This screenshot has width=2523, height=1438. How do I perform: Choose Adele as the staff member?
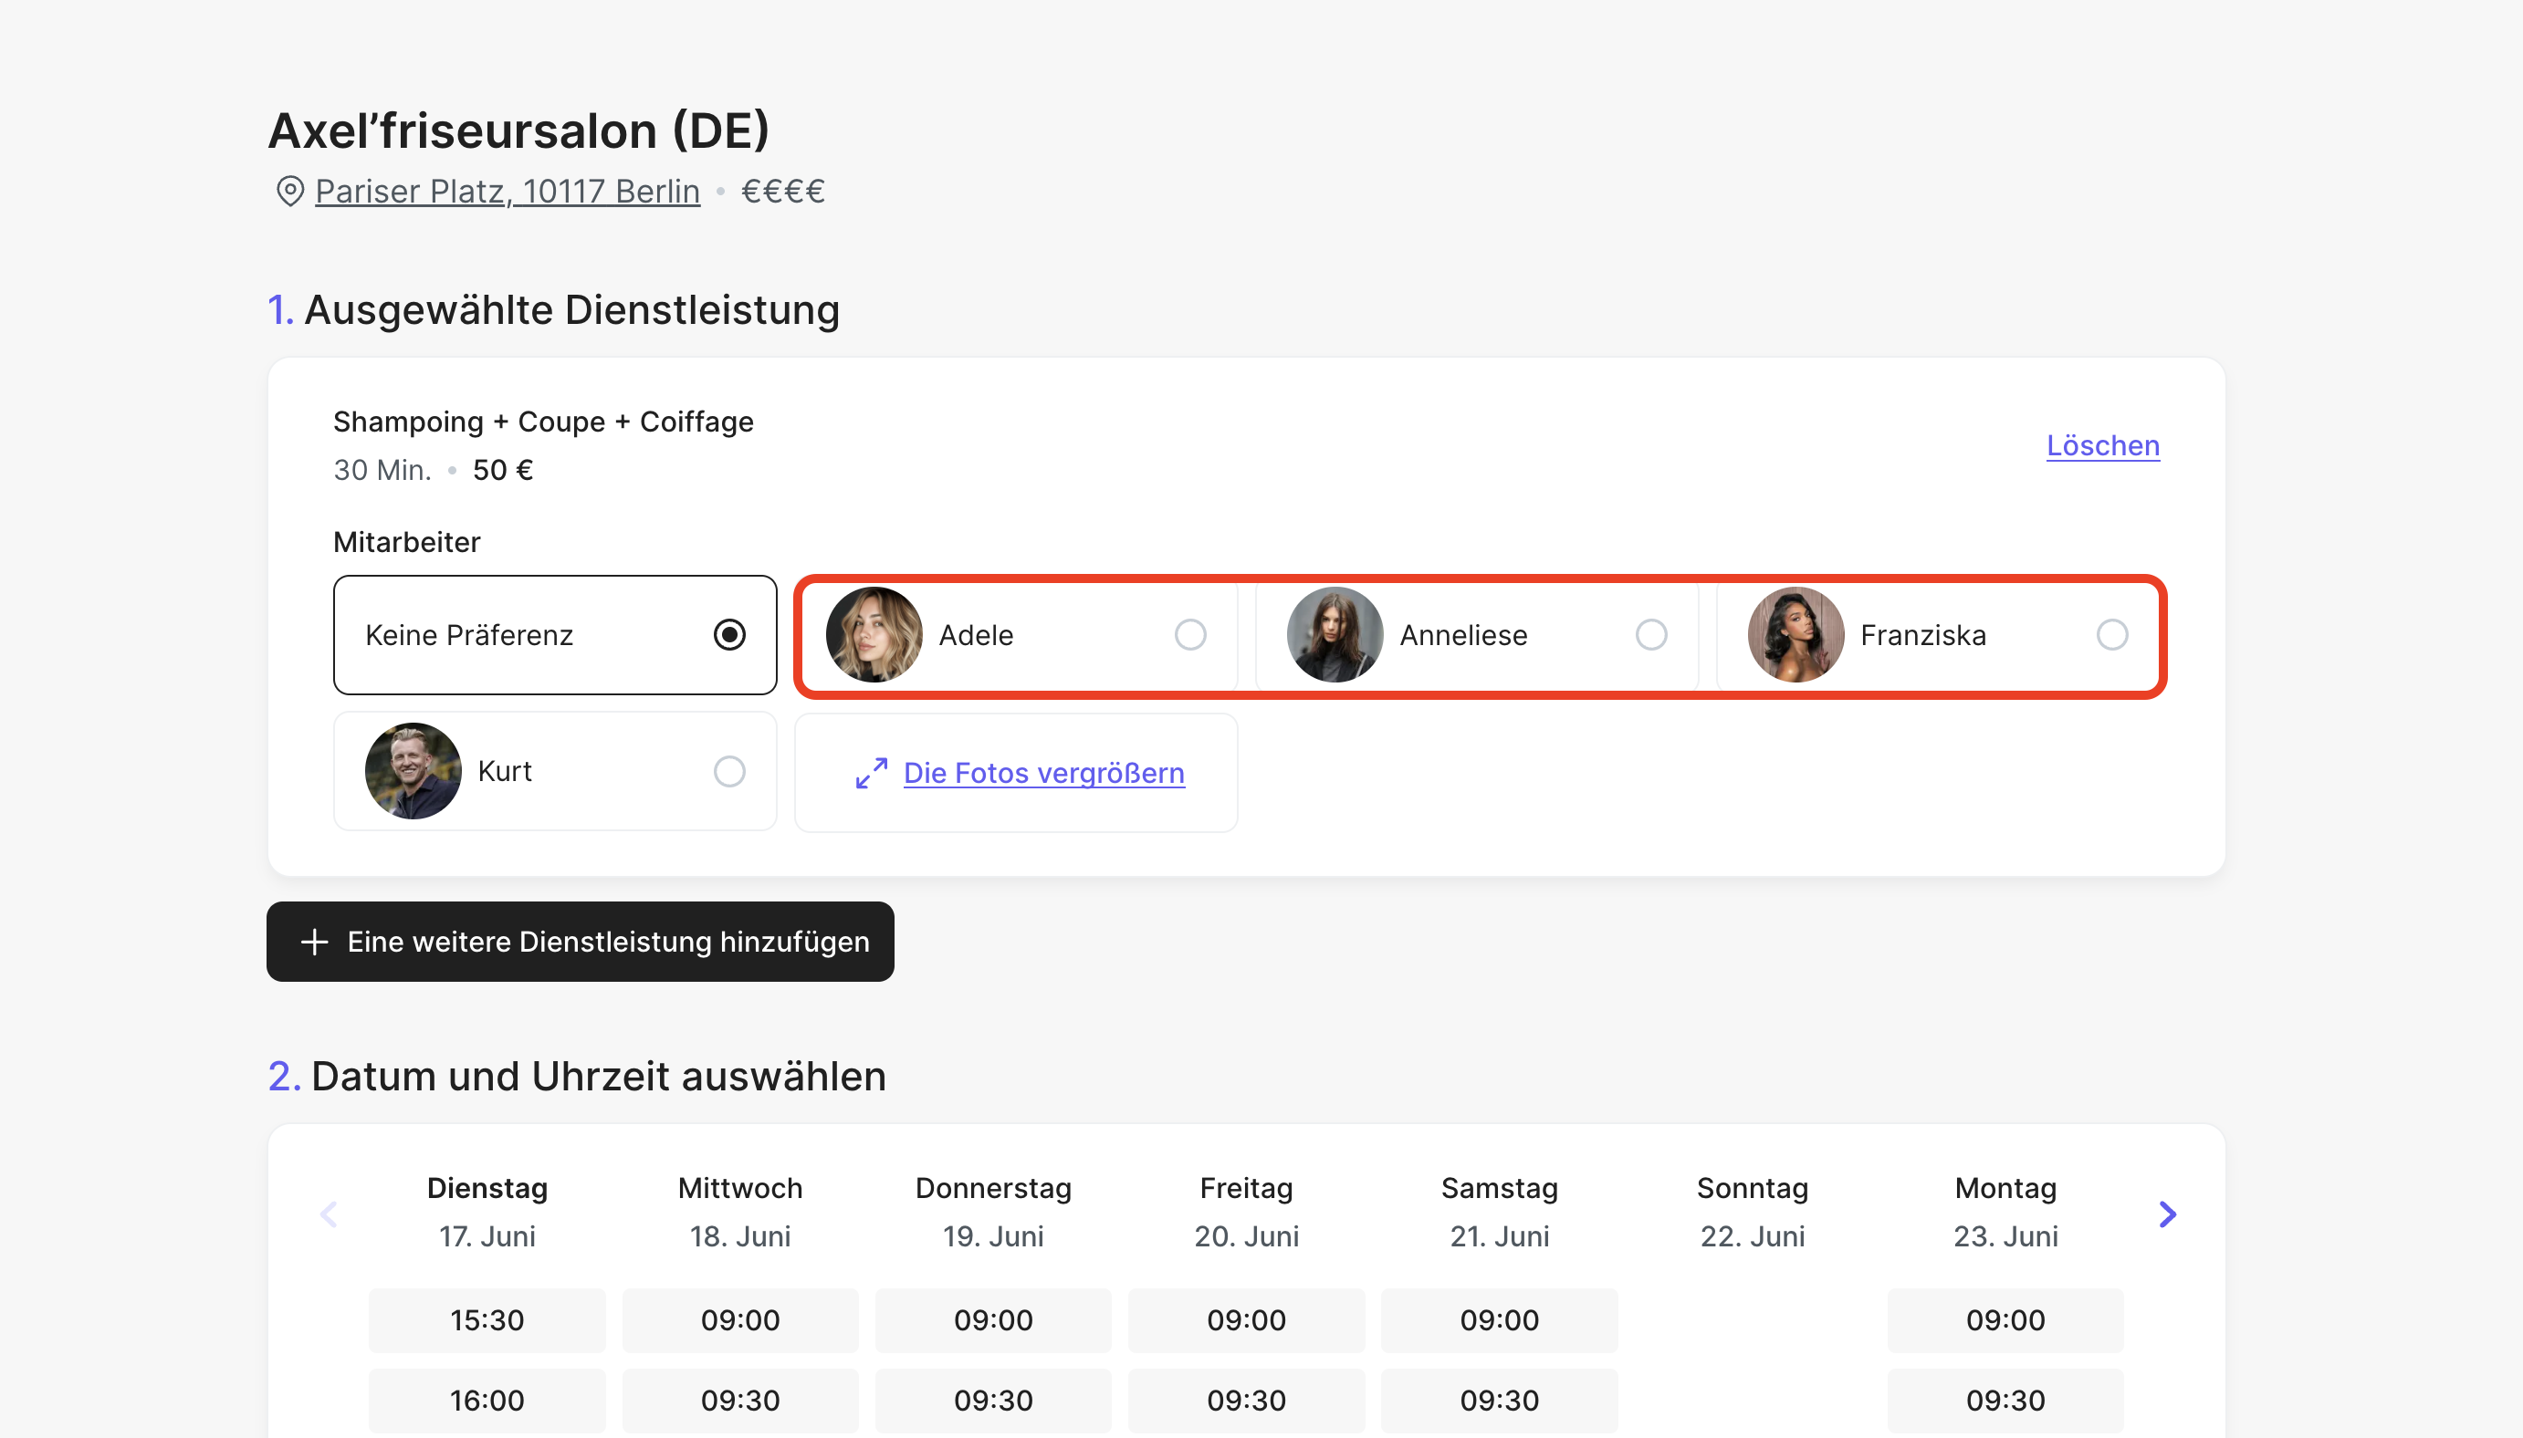click(1189, 635)
